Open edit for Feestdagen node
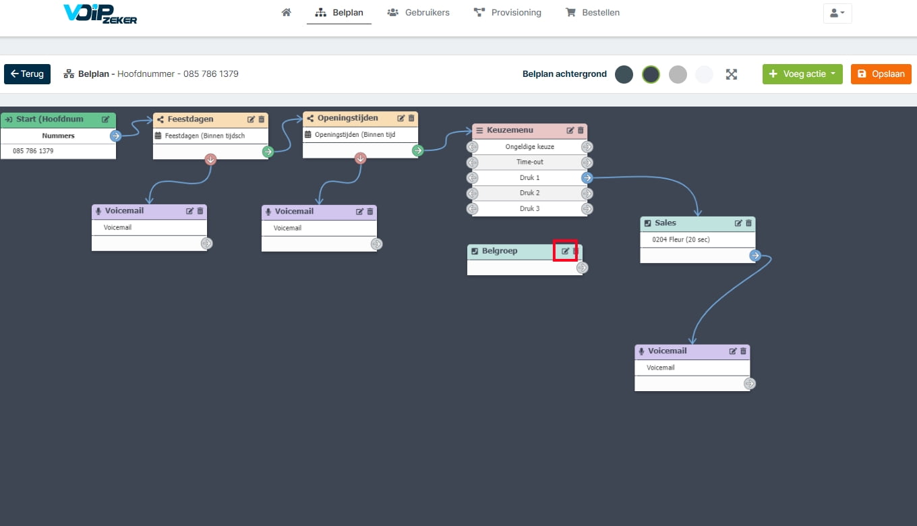The width and height of the screenshot is (917, 526). 252,119
